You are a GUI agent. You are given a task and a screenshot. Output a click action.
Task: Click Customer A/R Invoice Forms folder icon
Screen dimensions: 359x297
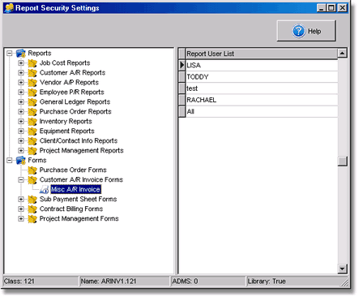(x=32, y=180)
